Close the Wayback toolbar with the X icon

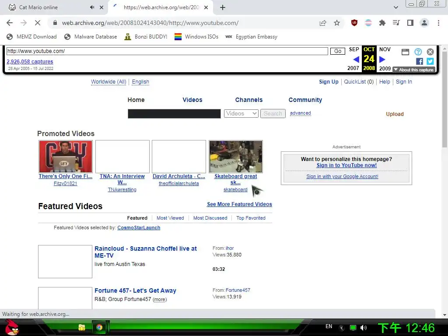[x=430, y=52]
